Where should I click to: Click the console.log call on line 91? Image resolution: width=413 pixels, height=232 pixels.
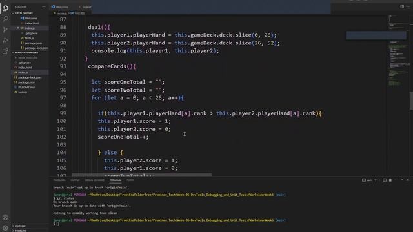point(155,51)
